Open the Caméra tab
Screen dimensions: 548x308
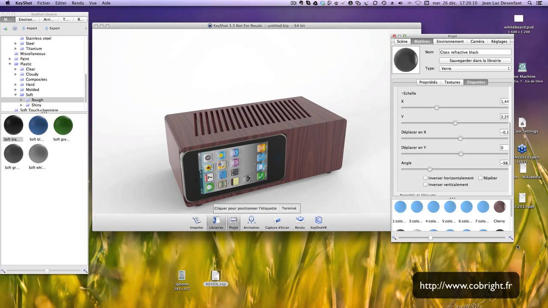477,41
